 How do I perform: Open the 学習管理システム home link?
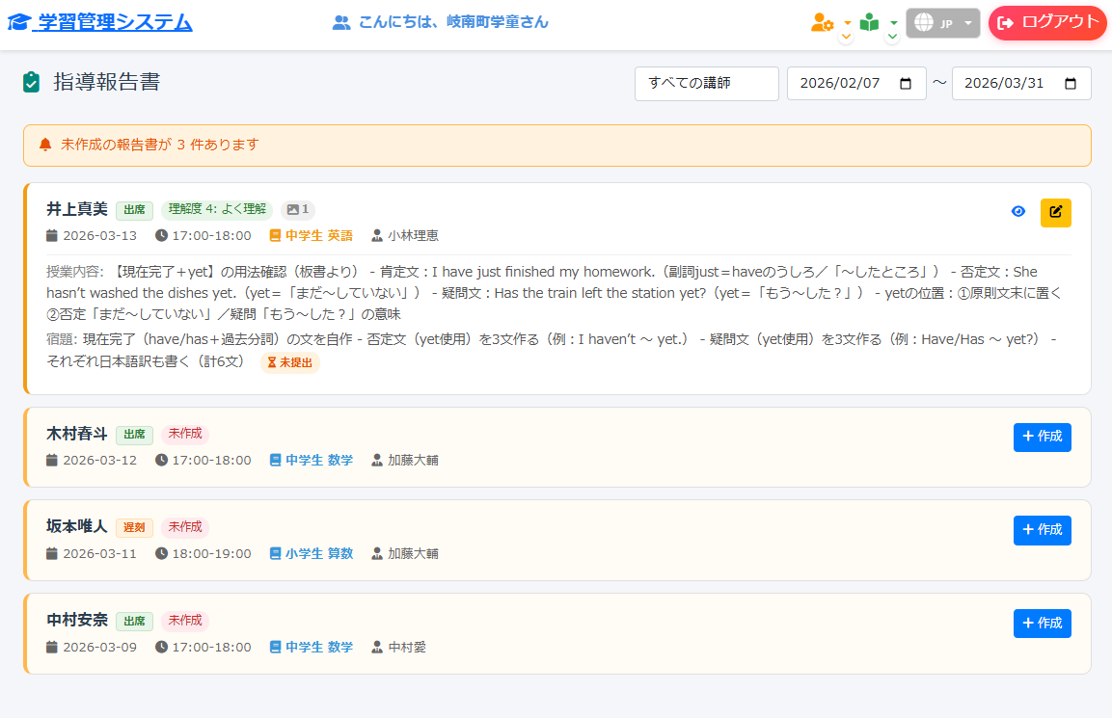pyautogui.click(x=100, y=22)
